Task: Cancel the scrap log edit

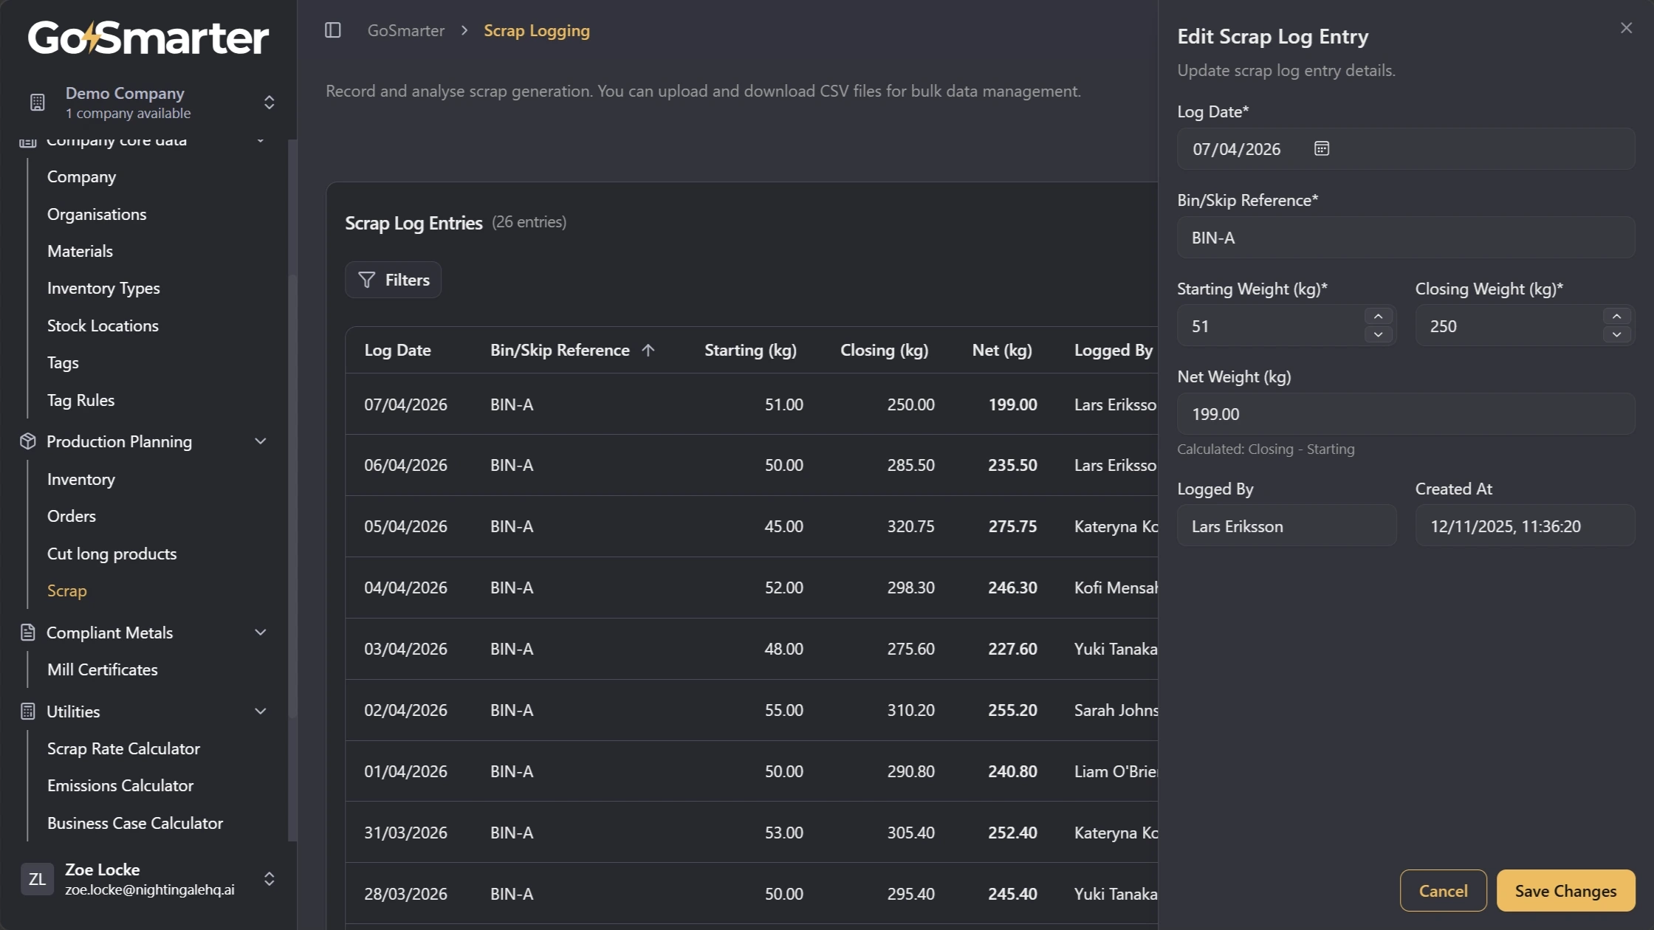Action: [x=1443, y=891]
